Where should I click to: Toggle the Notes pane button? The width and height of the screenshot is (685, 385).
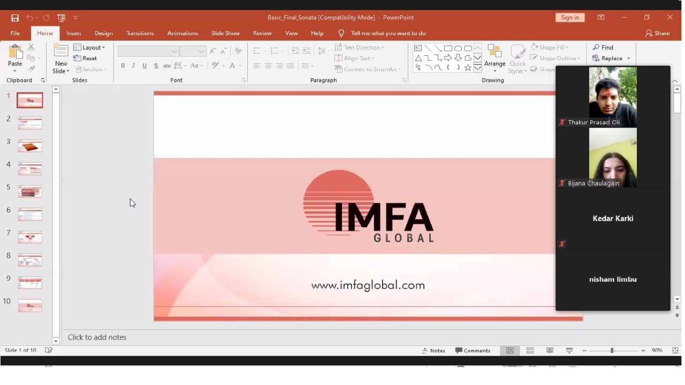pos(433,351)
